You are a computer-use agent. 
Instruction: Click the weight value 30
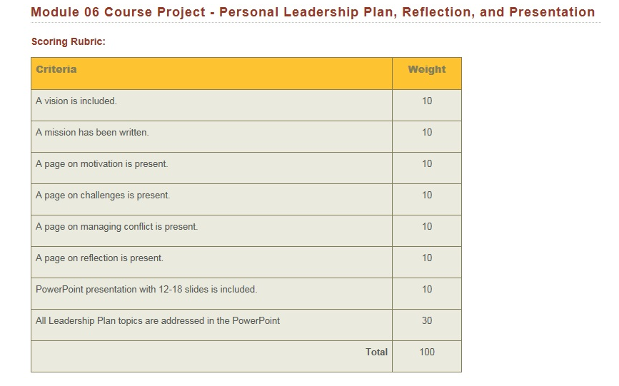coord(427,320)
